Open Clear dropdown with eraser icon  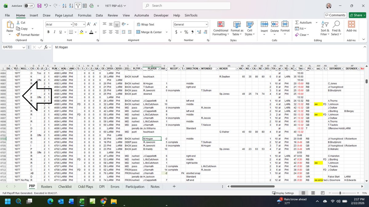coord(302,35)
